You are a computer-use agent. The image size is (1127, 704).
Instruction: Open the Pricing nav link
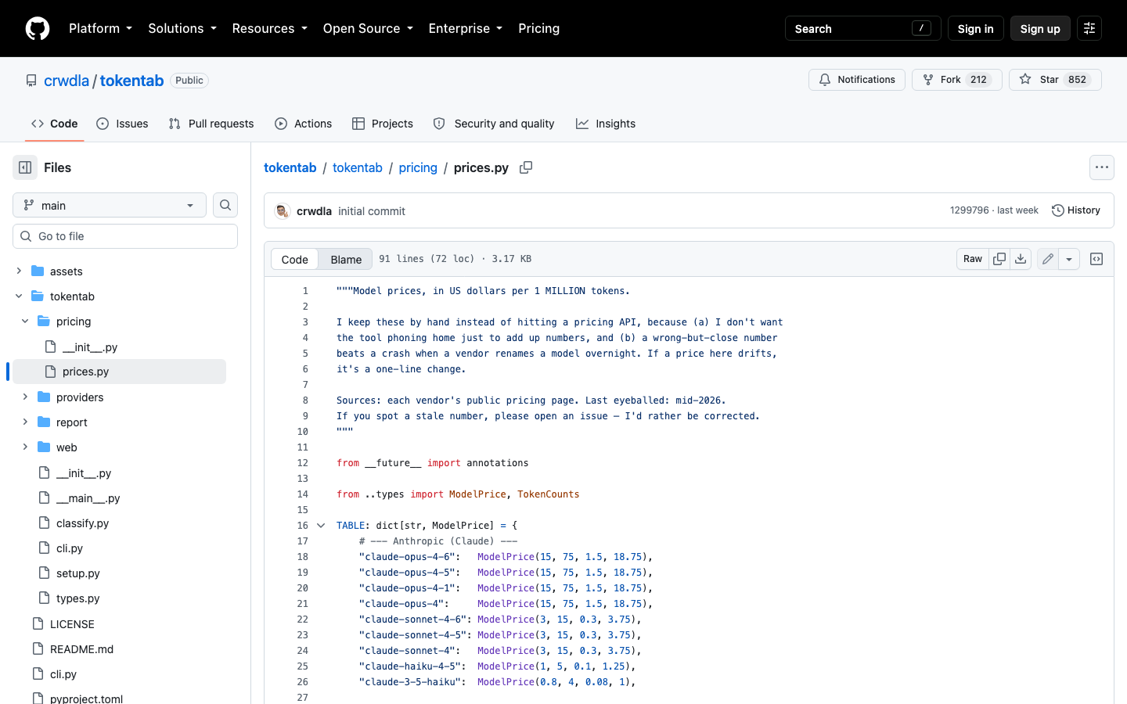click(x=539, y=28)
